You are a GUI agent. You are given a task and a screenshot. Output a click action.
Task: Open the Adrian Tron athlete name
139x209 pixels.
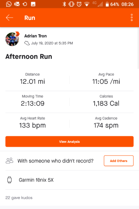coord(35,36)
